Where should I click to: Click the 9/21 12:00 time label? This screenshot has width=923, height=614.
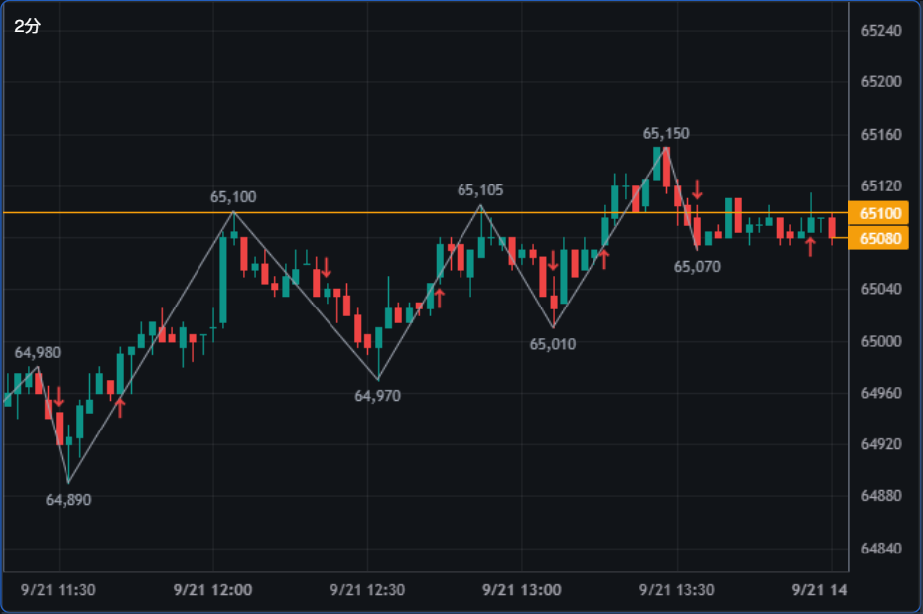pos(212,590)
